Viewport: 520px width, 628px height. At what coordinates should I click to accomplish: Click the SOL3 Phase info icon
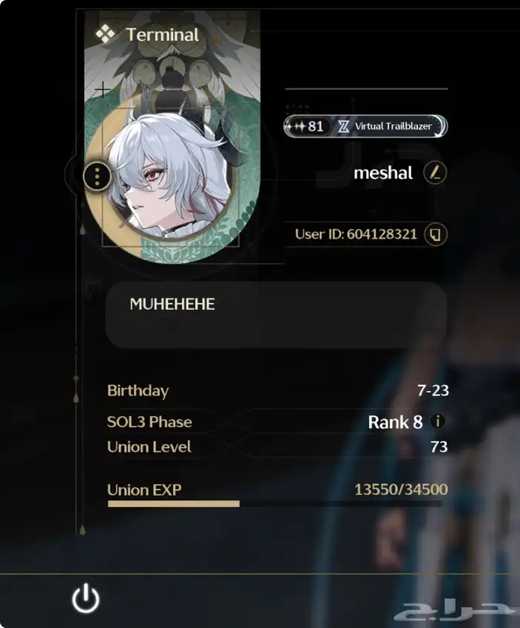[438, 421]
